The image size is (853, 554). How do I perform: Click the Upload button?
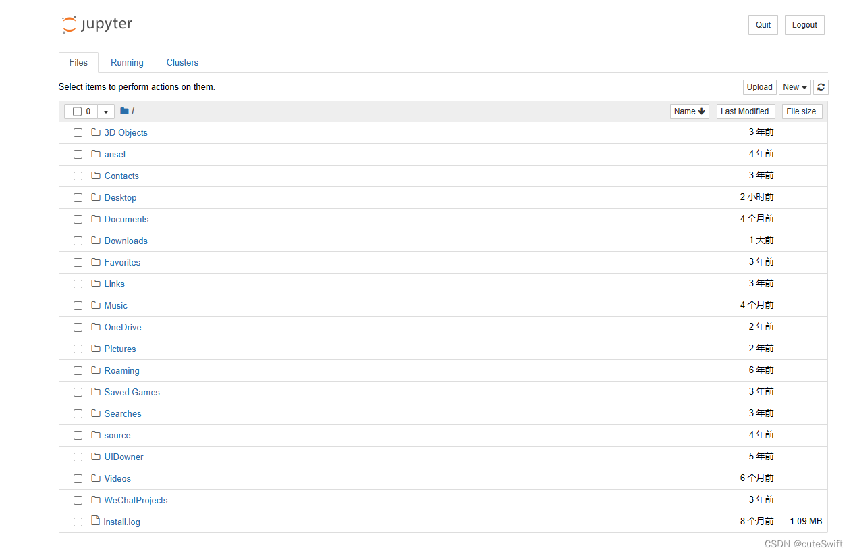pyautogui.click(x=759, y=87)
